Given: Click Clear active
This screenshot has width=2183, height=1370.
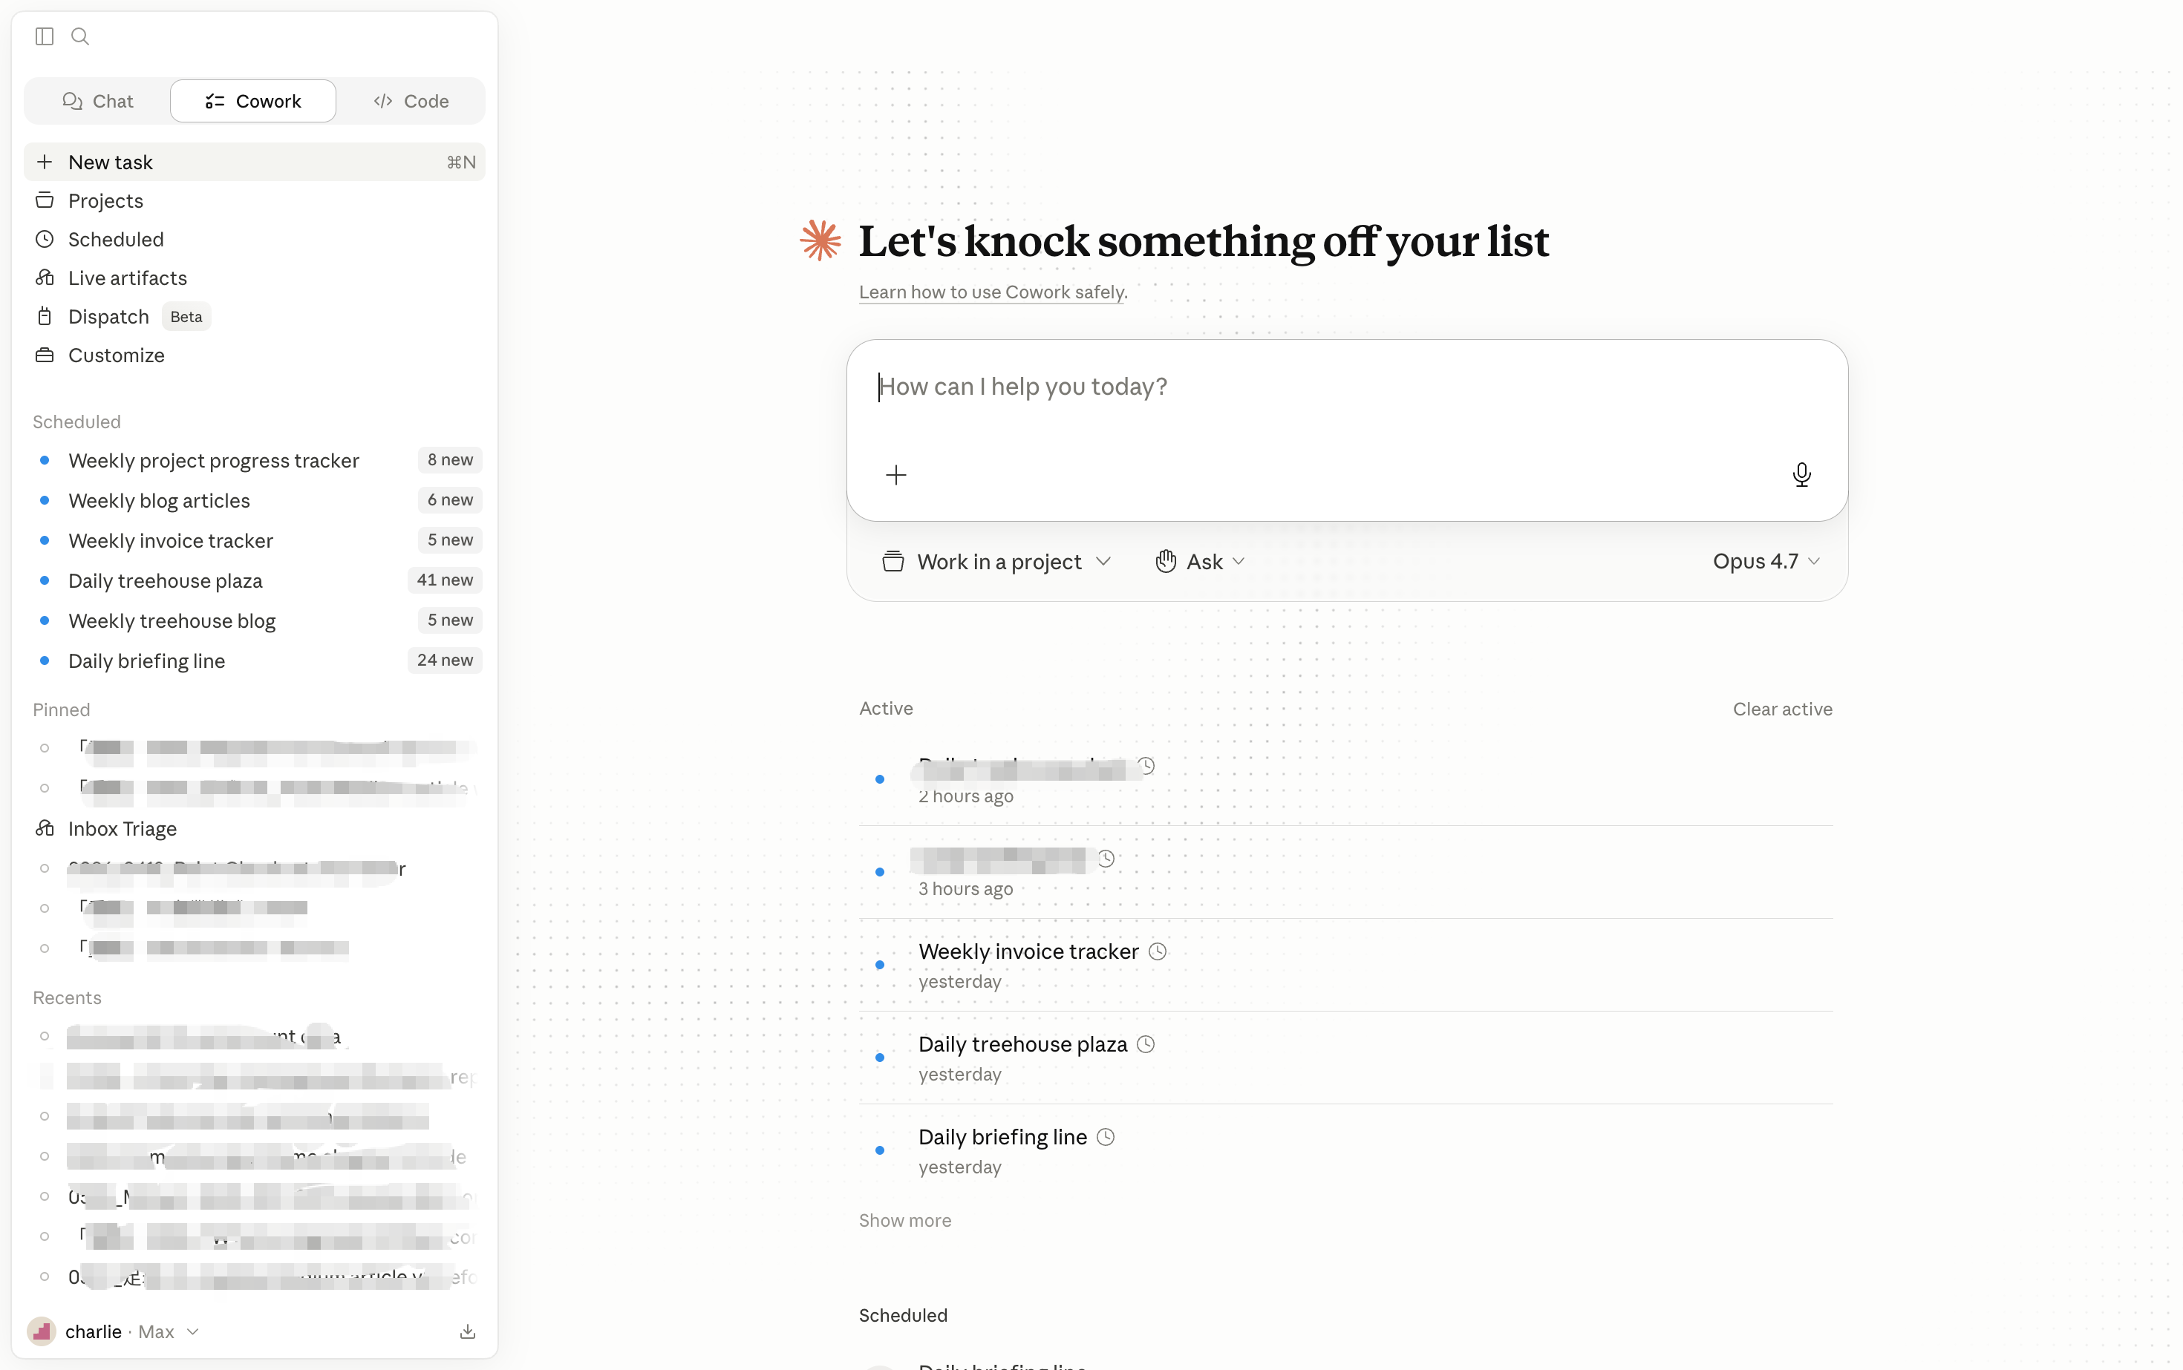Looking at the screenshot, I should pyautogui.click(x=1782, y=709).
